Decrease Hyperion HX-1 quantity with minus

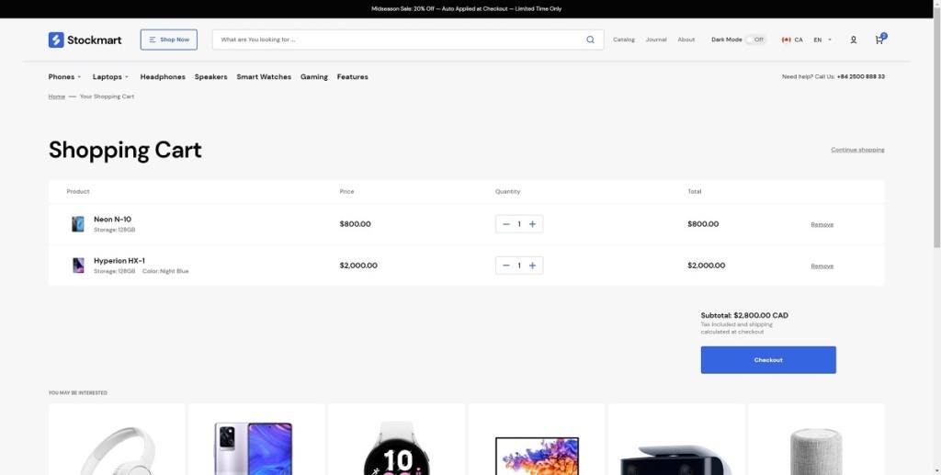pyautogui.click(x=505, y=266)
